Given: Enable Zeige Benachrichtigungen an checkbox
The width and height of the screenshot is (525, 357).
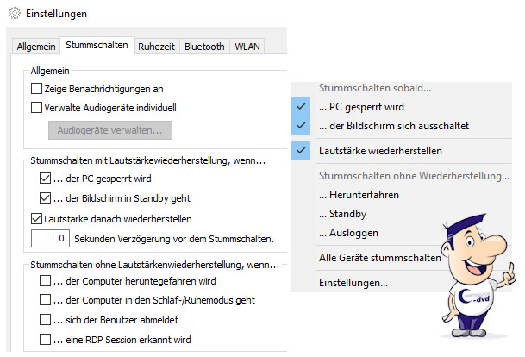Looking at the screenshot, I should click(36, 88).
